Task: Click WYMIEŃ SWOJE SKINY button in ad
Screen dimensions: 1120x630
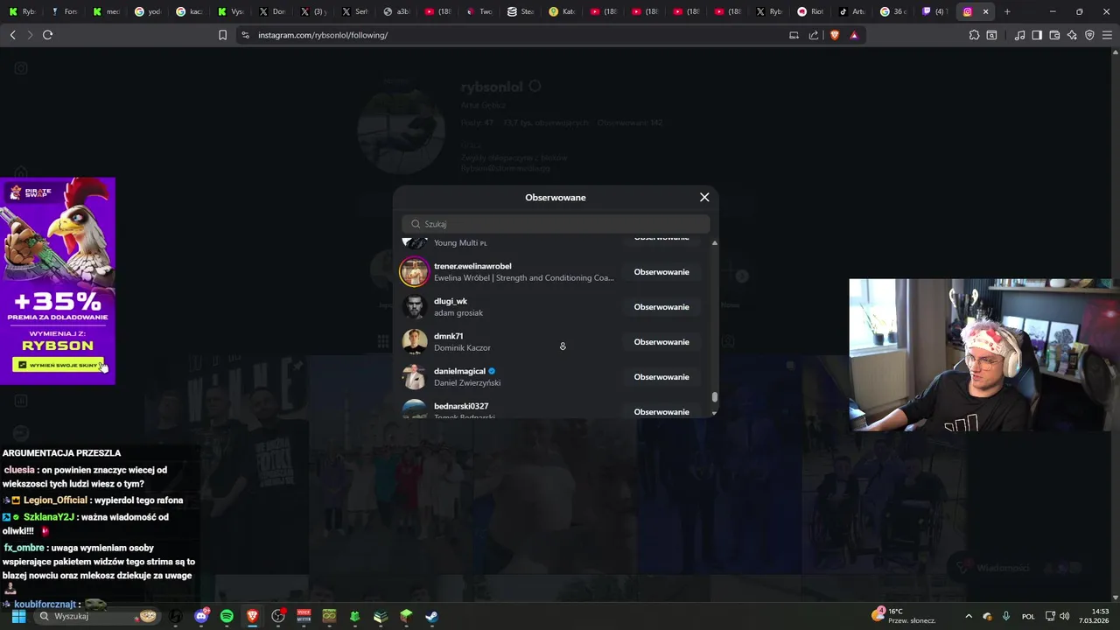Action: pyautogui.click(x=59, y=365)
